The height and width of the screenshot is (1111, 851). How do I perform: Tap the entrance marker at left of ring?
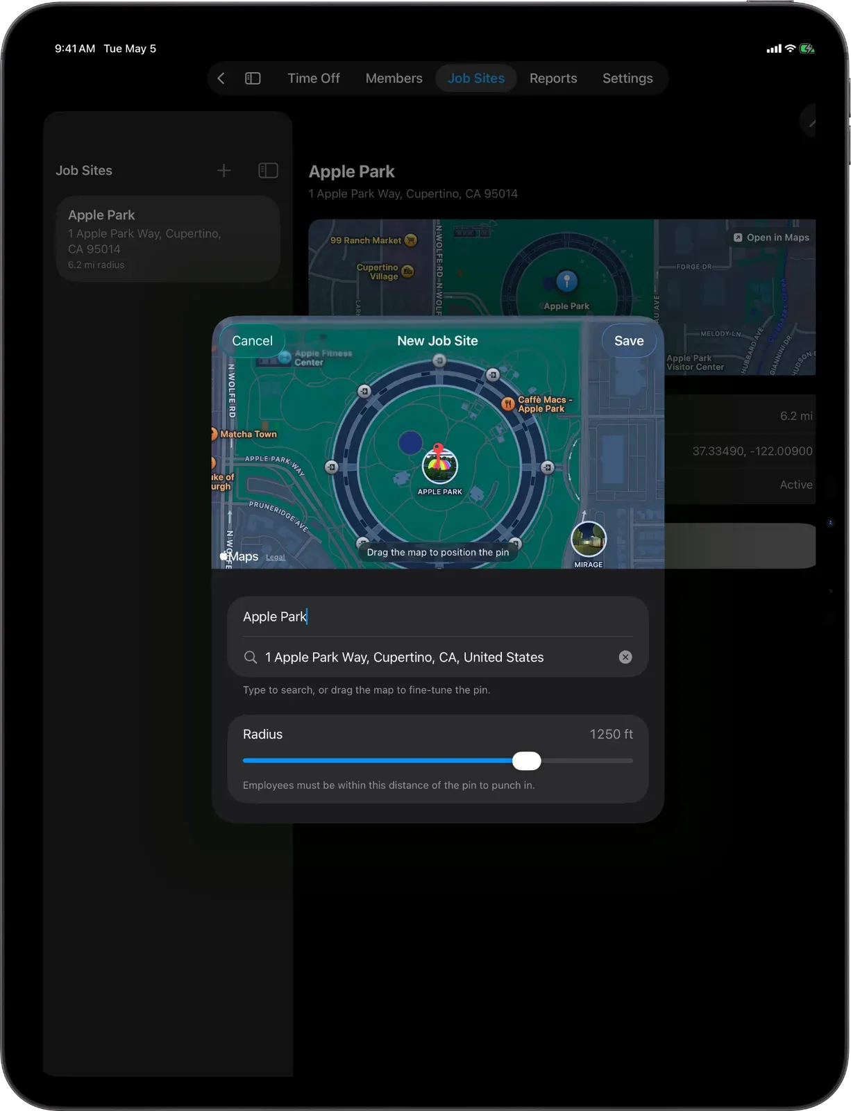[x=332, y=467]
